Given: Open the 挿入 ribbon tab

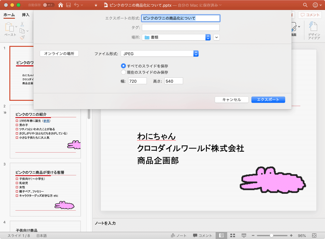Looking at the screenshot, I should [x=26, y=15].
